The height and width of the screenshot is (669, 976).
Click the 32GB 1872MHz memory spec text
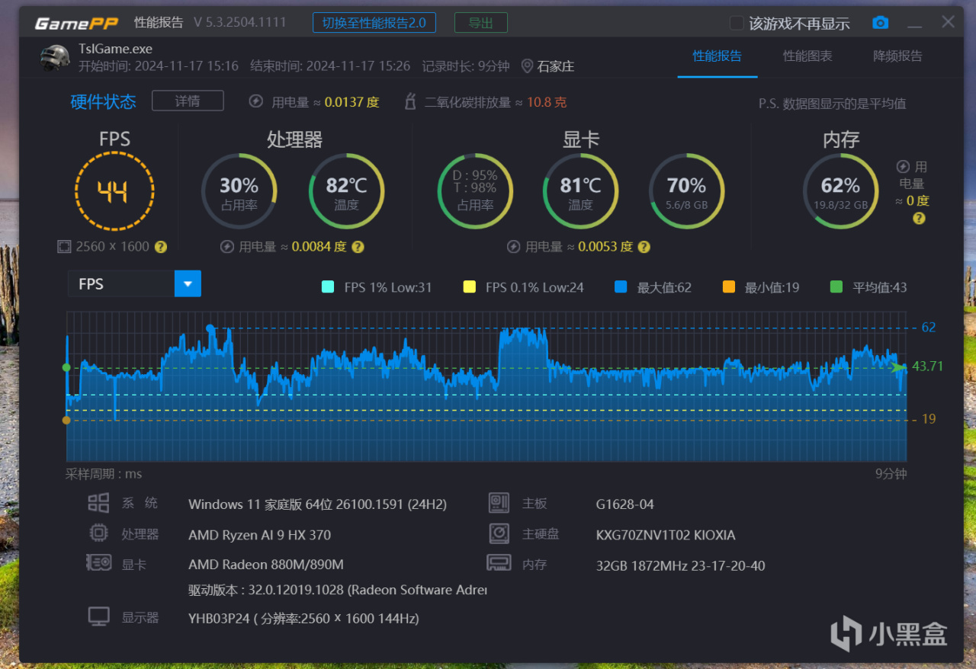(680, 565)
